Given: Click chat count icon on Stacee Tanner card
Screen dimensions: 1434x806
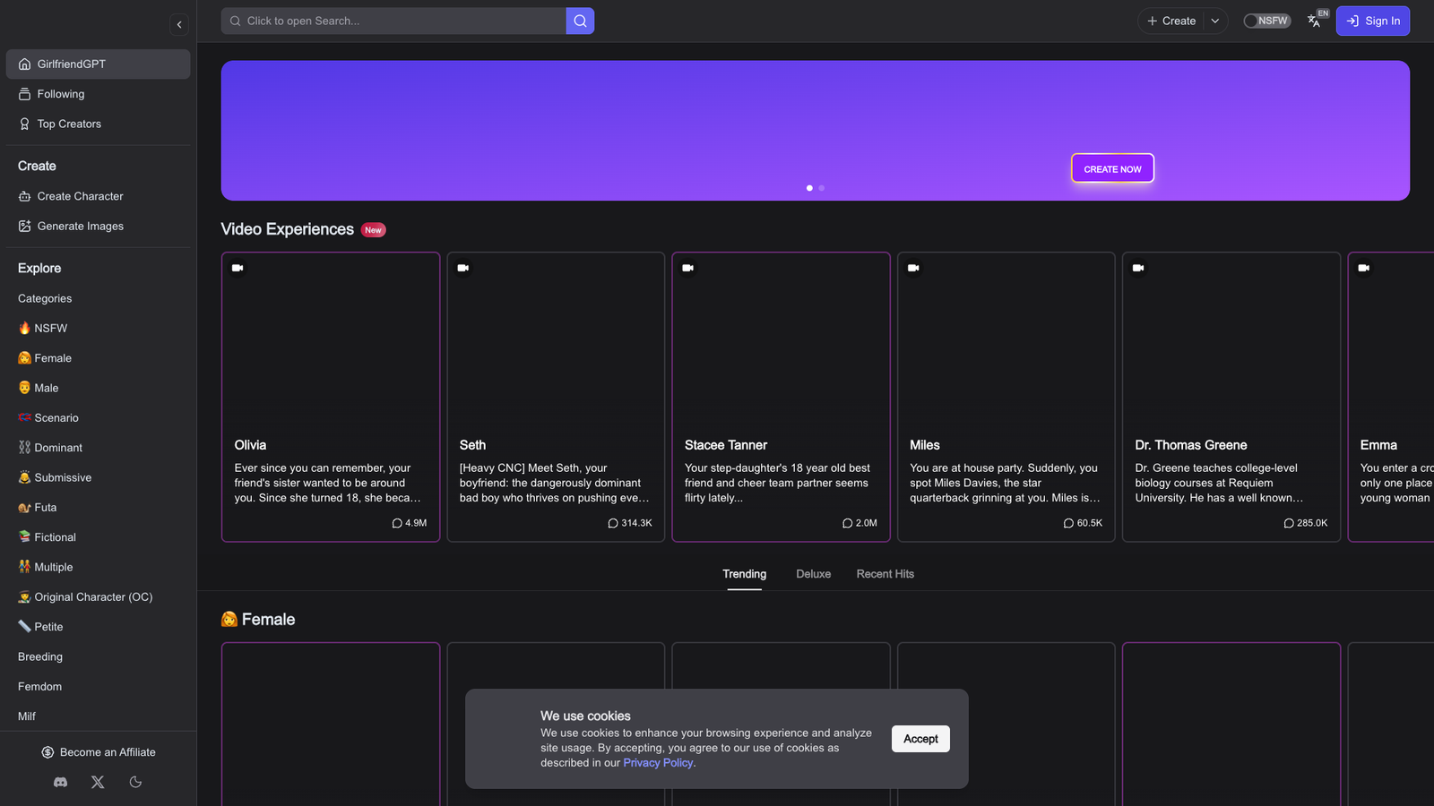Looking at the screenshot, I should click(847, 523).
